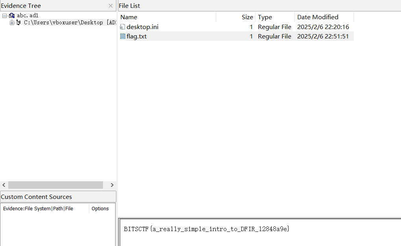Collapse the abc.ad1 tree node

(4, 16)
